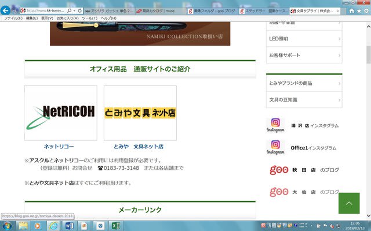Open the 編集(E) menu
Screen dimensions: 371x231
[x=32, y=18]
